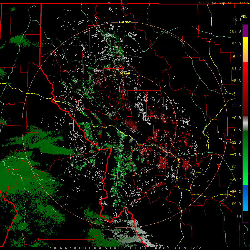Pick the bright red segment of the color bar
Viewport: 250px width, 250px height.
[x=245, y=70]
